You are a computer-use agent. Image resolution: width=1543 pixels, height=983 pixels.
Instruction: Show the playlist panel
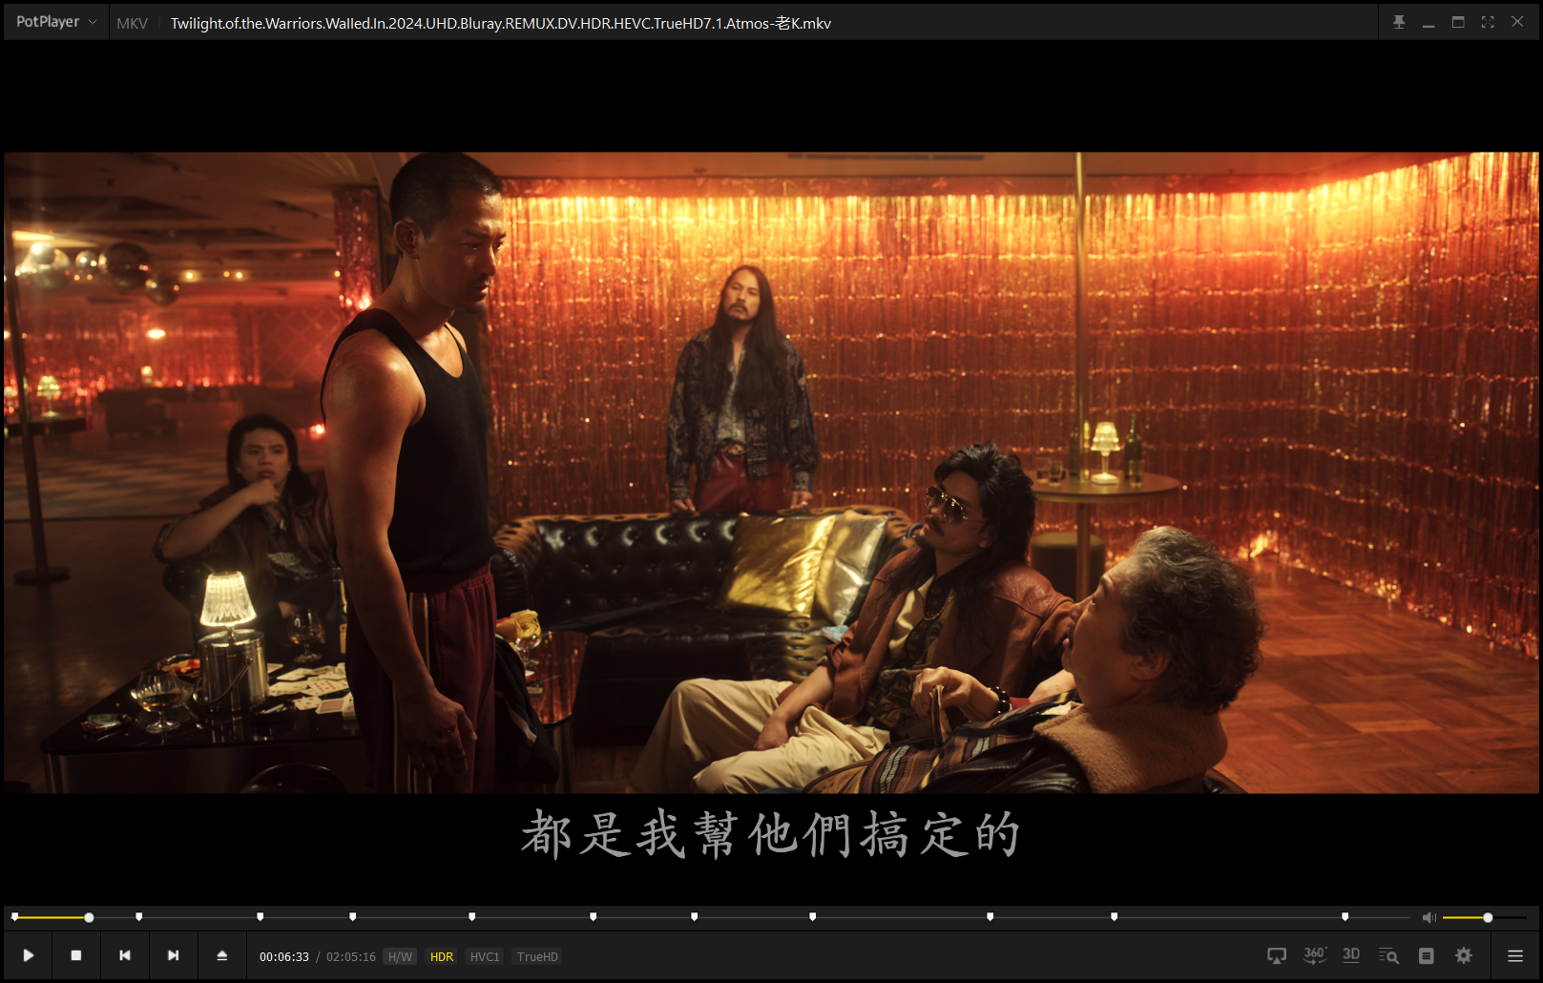point(1427,955)
